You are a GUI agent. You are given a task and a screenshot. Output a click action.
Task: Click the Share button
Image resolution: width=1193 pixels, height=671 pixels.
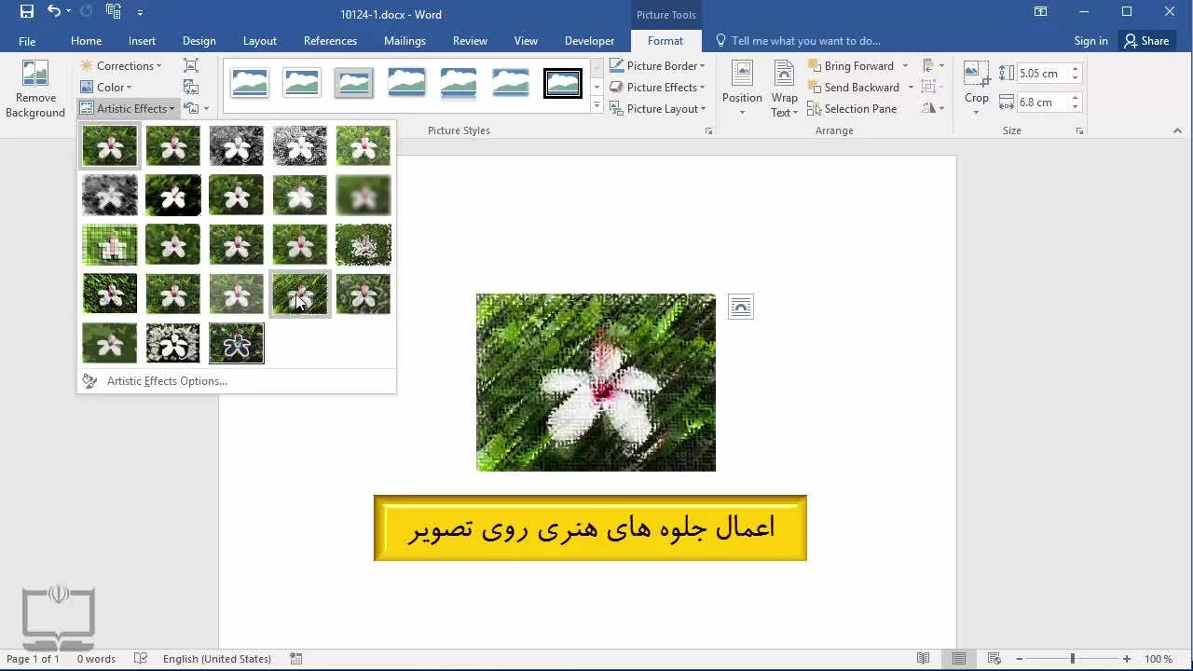coord(1146,41)
